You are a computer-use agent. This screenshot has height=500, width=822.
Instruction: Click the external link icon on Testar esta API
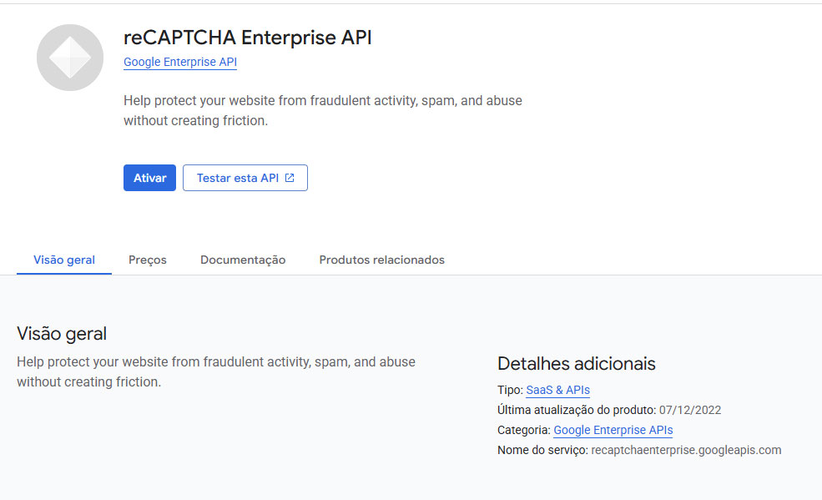pyautogui.click(x=290, y=178)
